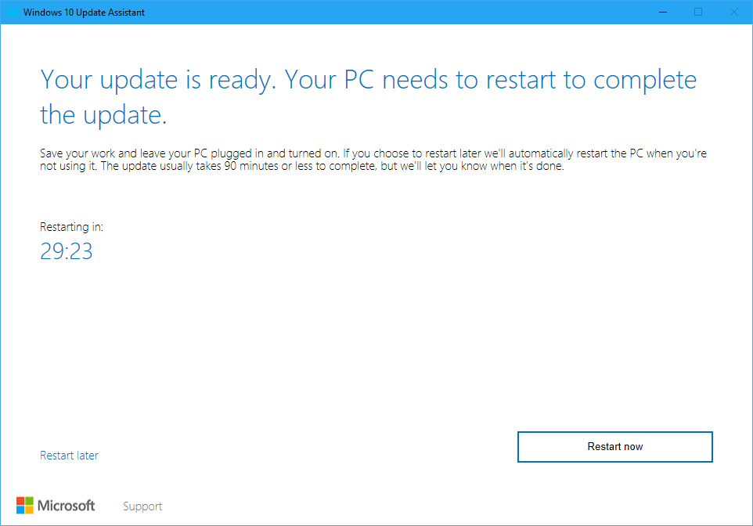The height and width of the screenshot is (526, 753).
Task: Click the 29:23 countdown timer
Action: pyautogui.click(x=67, y=251)
